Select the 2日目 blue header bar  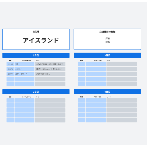pos(36,92)
